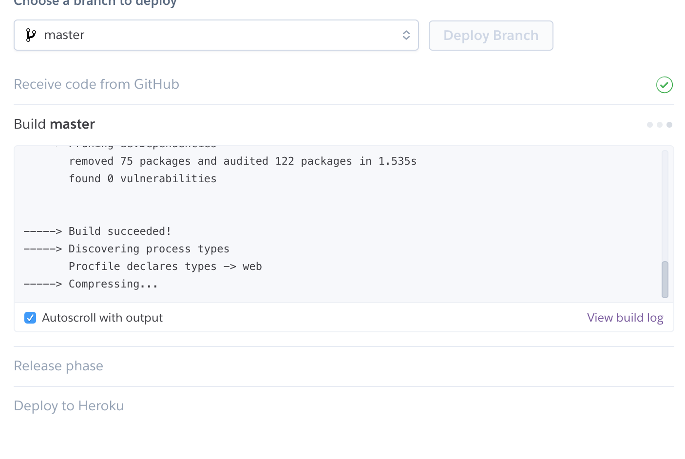Click the build log scrollbar thumb
The image size is (685, 459).
point(665,280)
